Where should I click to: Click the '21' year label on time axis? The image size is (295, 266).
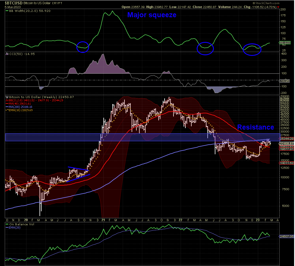pyautogui.click(x=103, y=220)
